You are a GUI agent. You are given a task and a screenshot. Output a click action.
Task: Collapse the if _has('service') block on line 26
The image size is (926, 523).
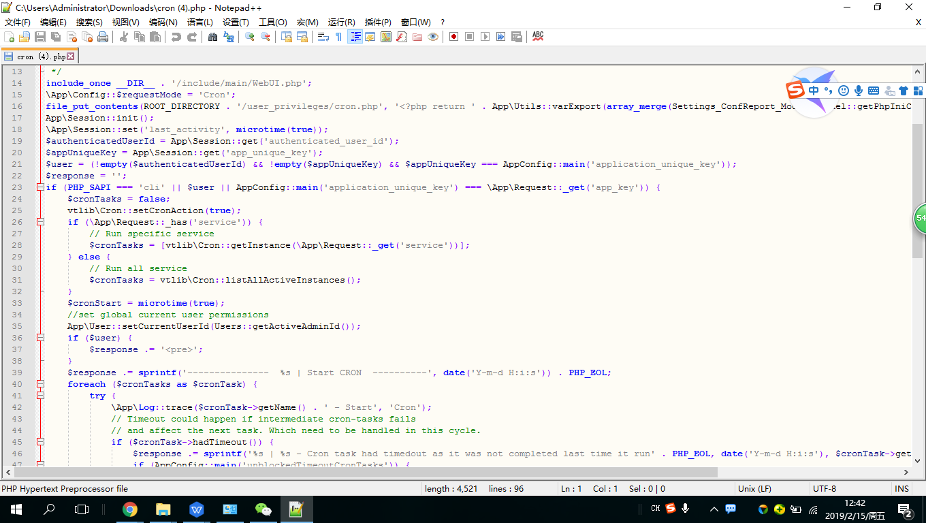coord(41,222)
